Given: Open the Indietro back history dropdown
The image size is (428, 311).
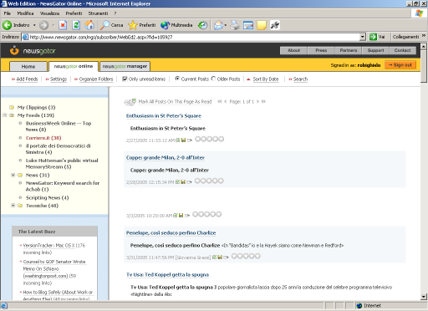Looking at the screenshot, I should tap(34, 25).
